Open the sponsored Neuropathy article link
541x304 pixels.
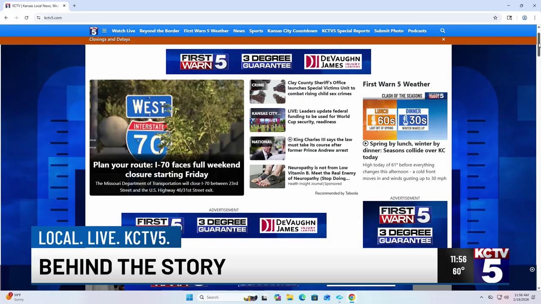(x=322, y=173)
